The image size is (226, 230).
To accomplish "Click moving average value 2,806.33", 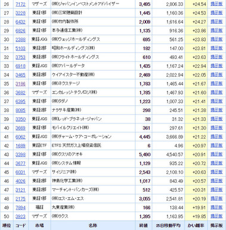I will coord(175,4).
